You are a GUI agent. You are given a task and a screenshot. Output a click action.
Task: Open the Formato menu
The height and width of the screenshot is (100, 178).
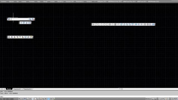pyautogui.click(x=32, y=1)
